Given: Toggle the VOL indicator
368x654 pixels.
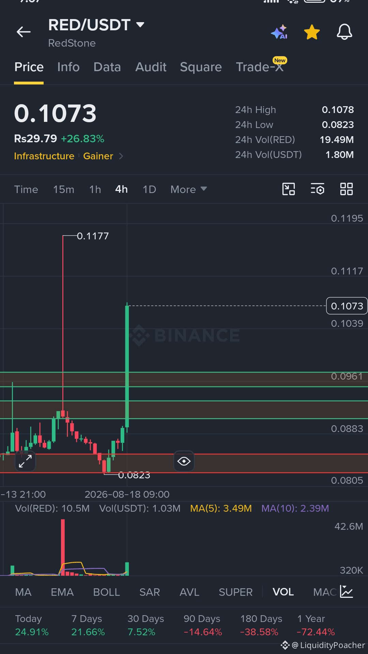Looking at the screenshot, I should [x=283, y=592].
